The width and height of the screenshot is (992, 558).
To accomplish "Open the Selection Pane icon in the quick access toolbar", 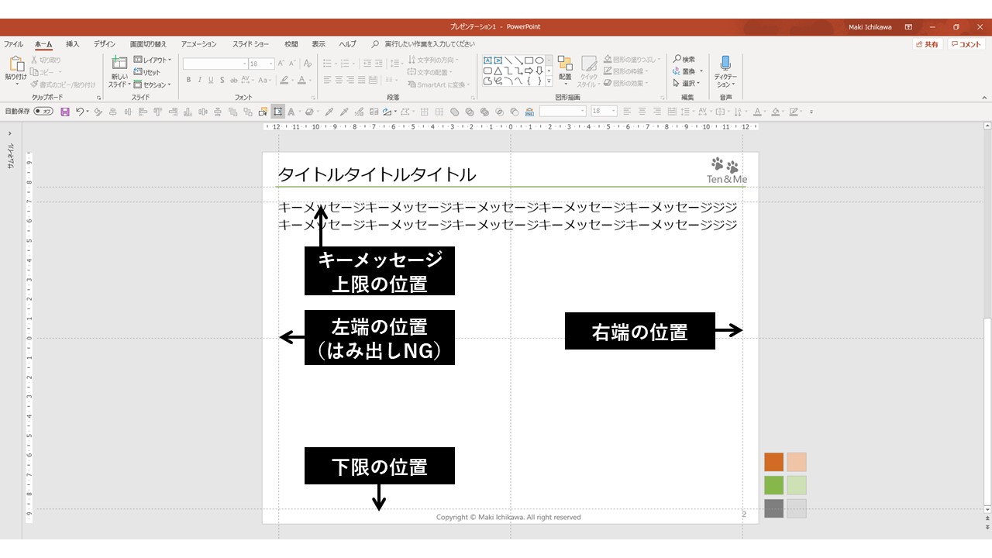I will [x=263, y=112].
